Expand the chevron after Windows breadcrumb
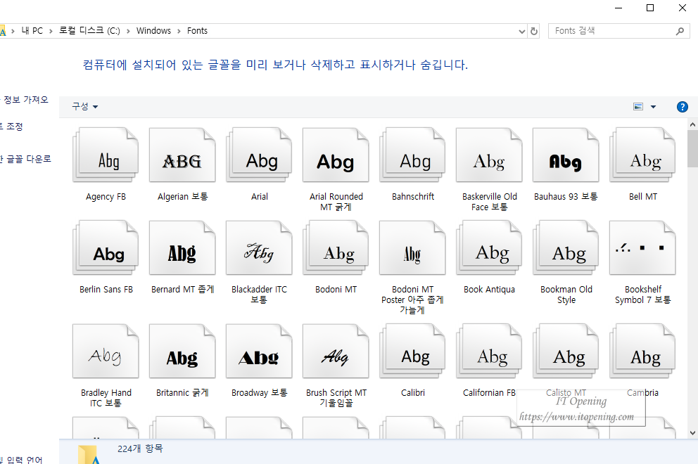 pyautogui.click(x=179, y=31)
